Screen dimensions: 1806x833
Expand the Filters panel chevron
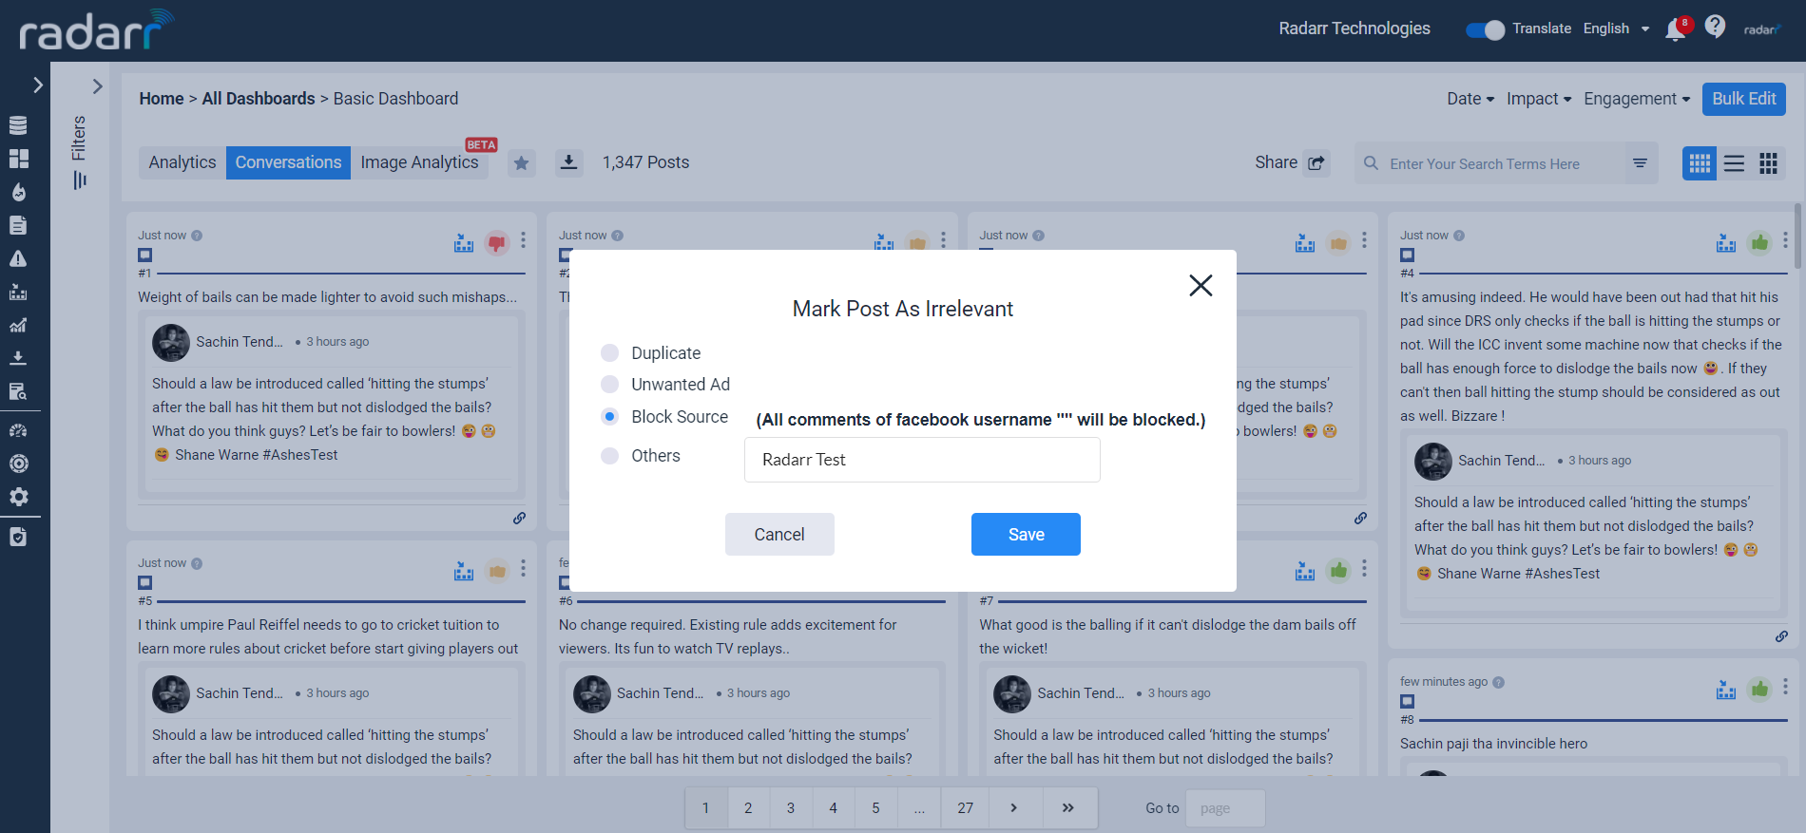click(x=97, y=86)
